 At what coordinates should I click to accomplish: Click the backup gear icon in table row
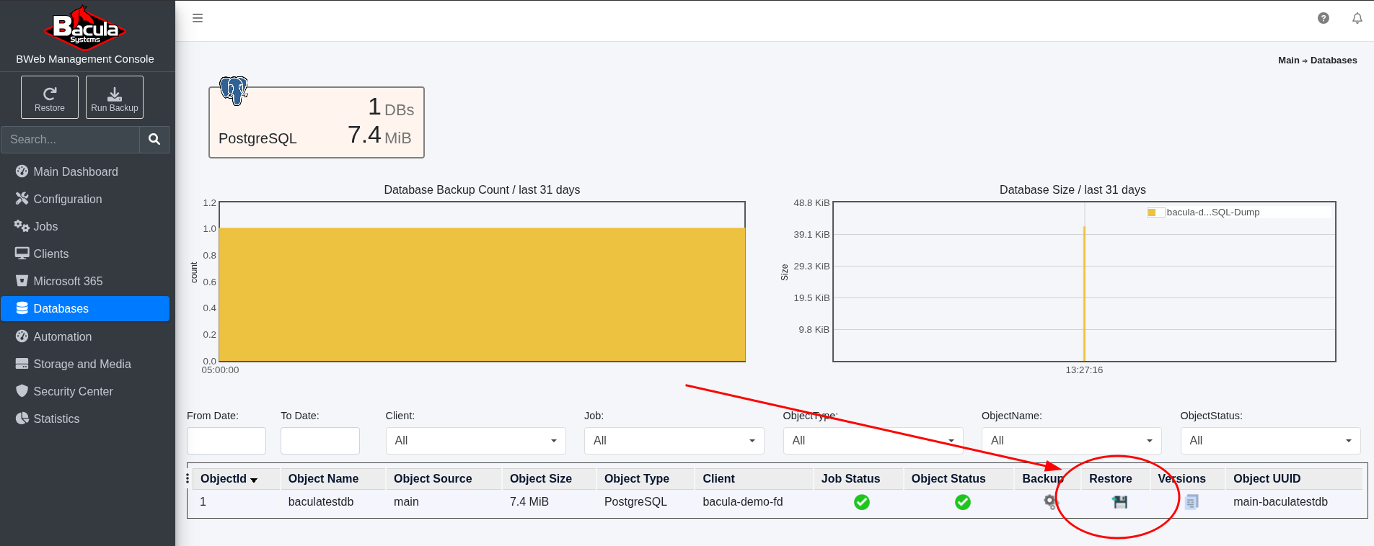pos(1050,501)
